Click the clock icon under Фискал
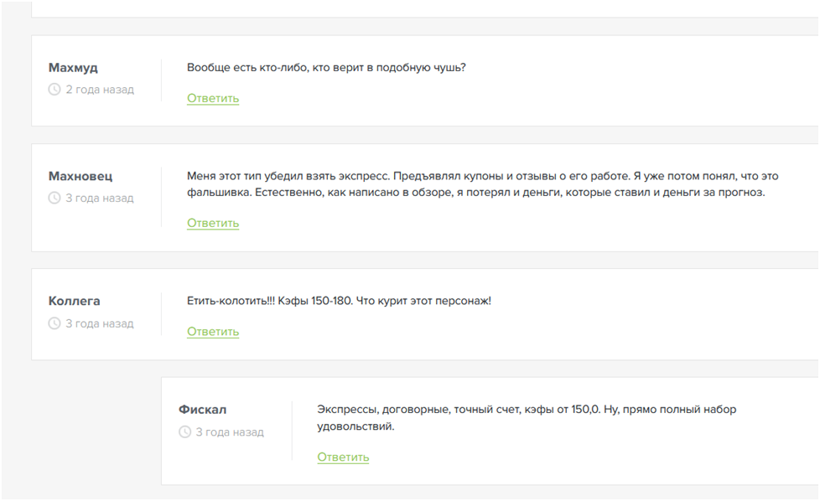The image size is (820, 501). point(184,433)
